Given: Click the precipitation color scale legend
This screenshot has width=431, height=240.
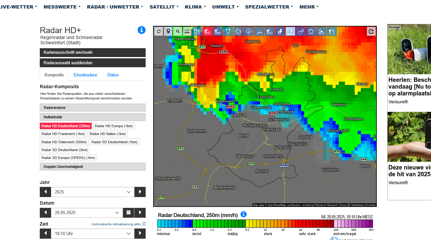Looking at the screenshot, I should click(265, 224).
